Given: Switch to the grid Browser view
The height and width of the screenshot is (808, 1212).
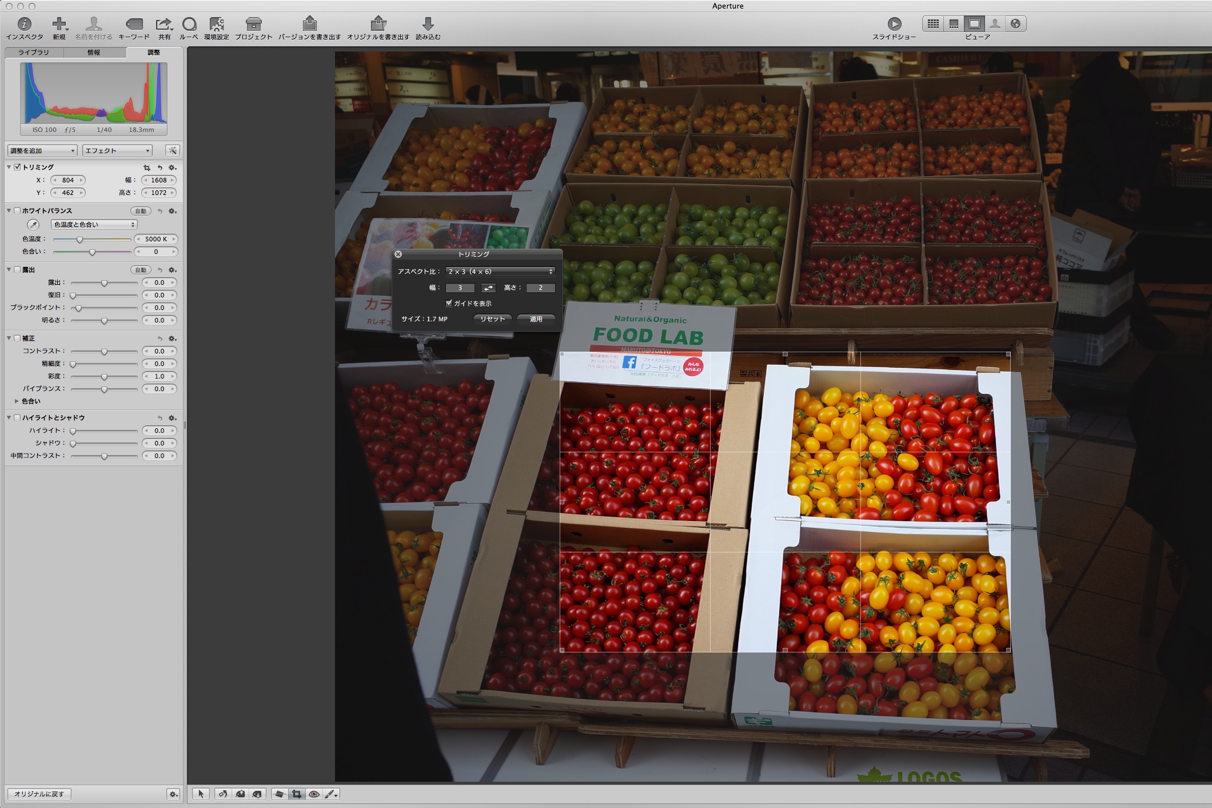Looking at the screenshot, I should coord(933,23).
